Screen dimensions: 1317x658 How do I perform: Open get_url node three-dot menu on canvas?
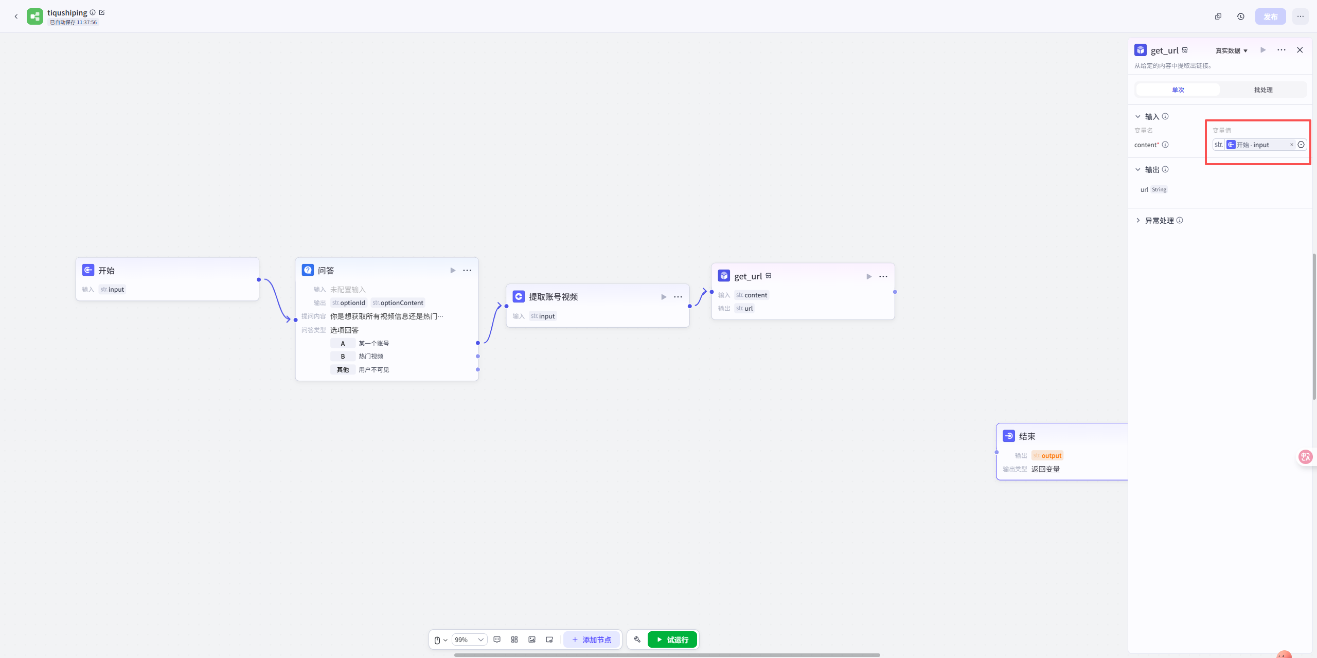[883, 276]
